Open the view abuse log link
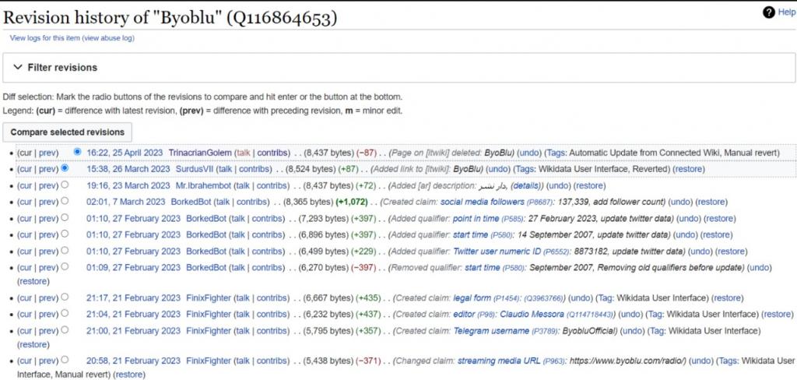The height and width of the screenshot is (380, 797). point(107,37)
